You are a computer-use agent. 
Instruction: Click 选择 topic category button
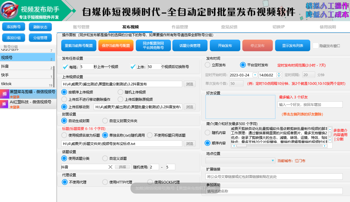(122, 167)
